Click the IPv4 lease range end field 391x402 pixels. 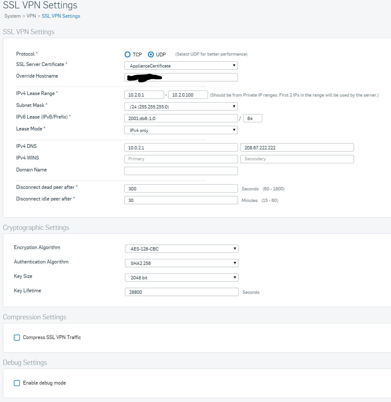(188, 95)
